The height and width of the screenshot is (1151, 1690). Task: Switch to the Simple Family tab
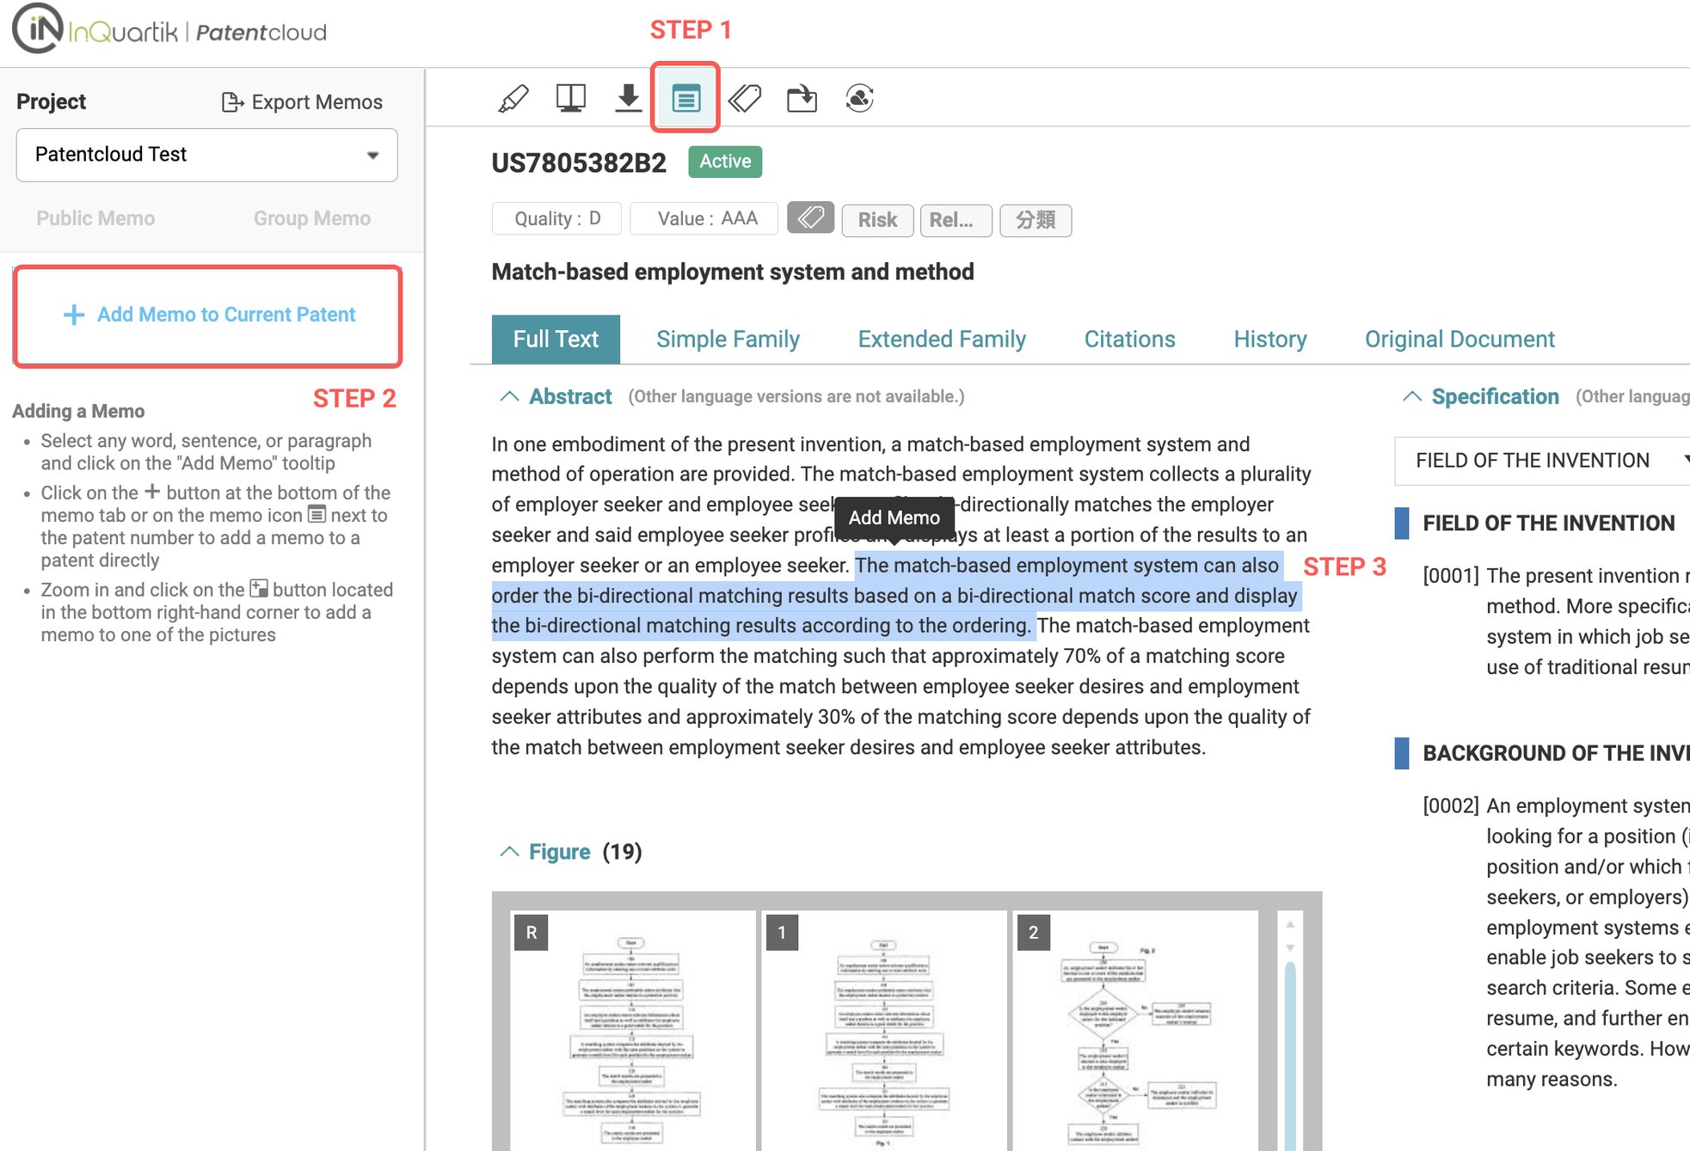click(728, 340)
